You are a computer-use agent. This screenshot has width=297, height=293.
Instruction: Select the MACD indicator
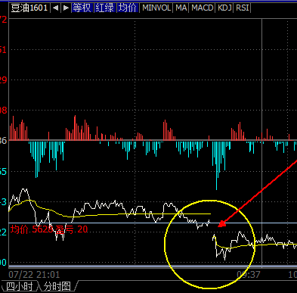pos(203,8)
